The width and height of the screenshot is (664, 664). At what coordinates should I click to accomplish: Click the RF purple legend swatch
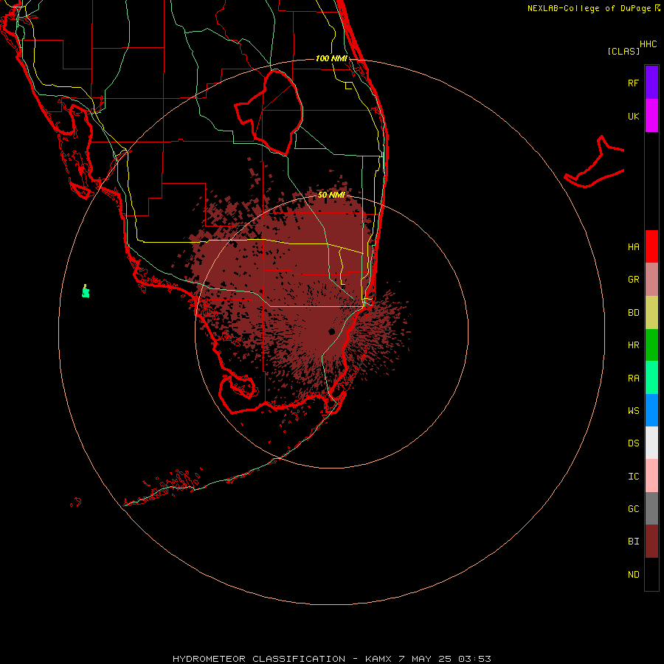(651, 83)
